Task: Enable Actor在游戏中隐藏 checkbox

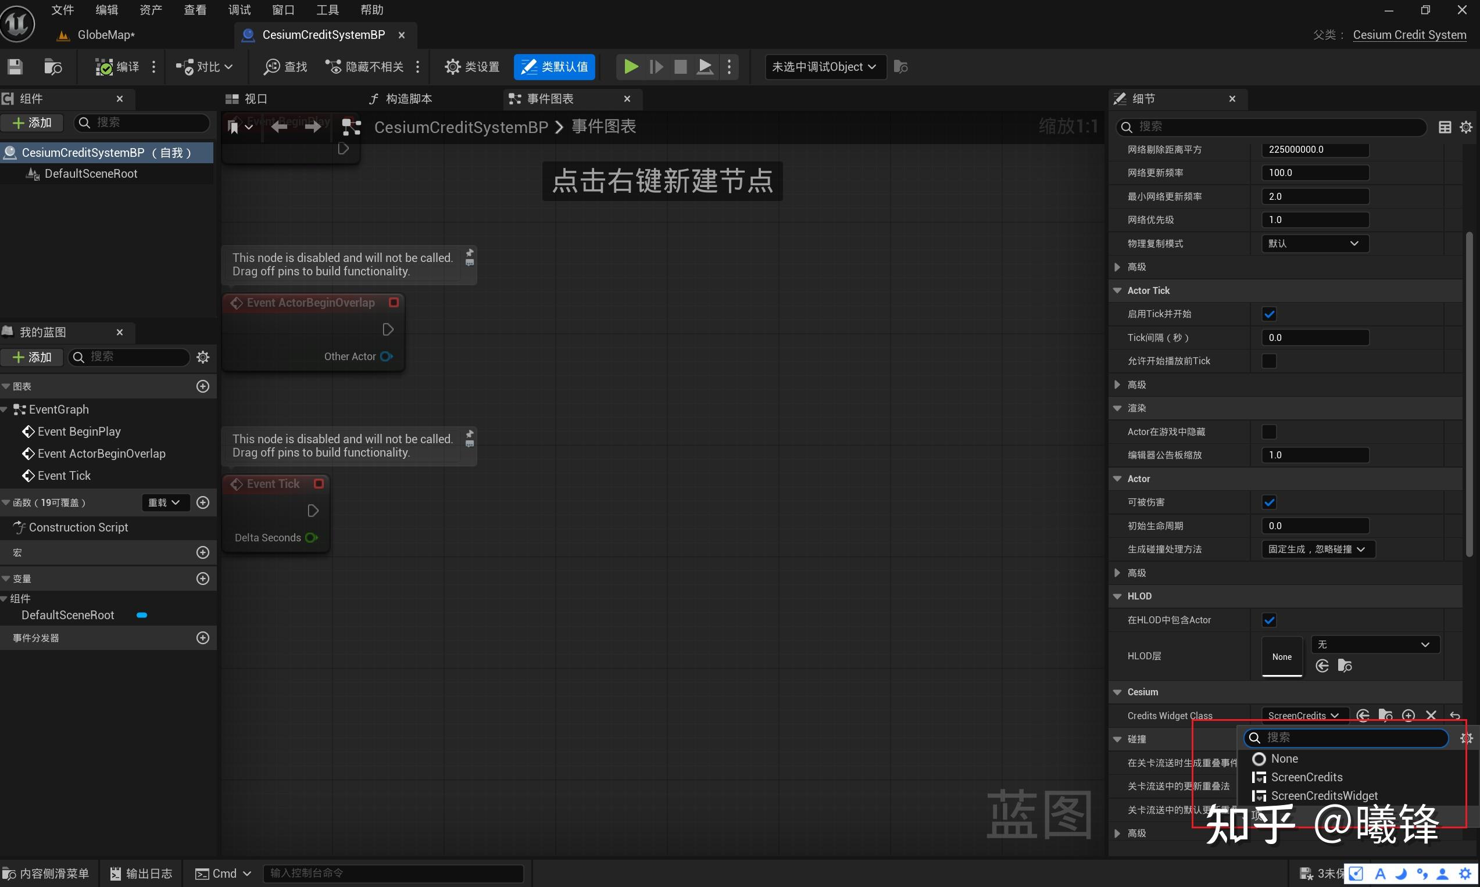Action: point(1270,432)
